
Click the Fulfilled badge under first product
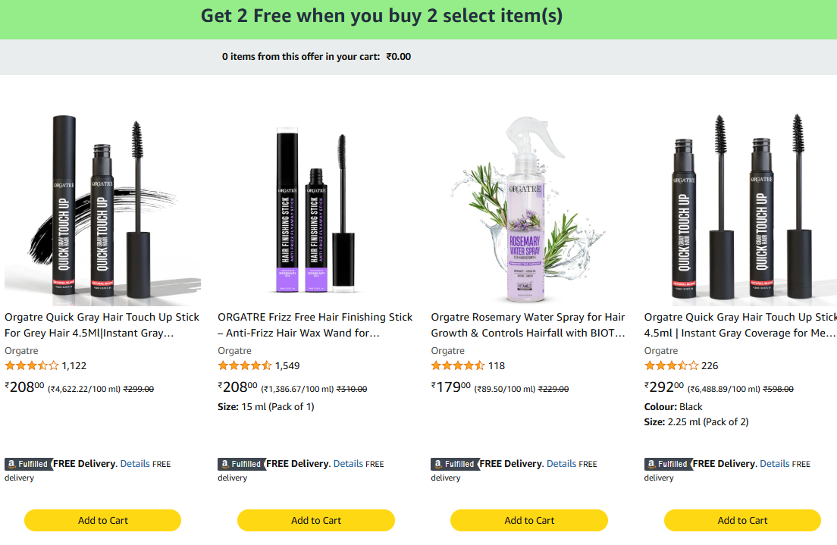pos(28,464)
